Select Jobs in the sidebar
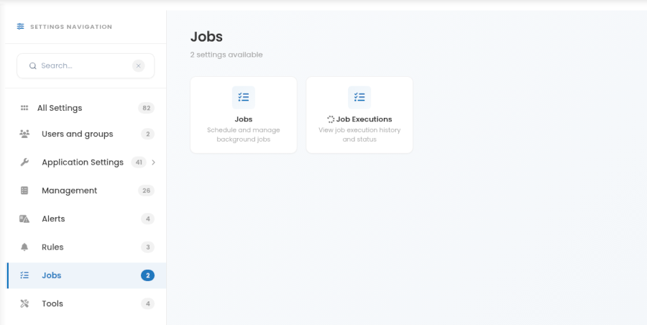Image resolution: width=647 pixels, height=325 pixels. (x=86, y=275)
